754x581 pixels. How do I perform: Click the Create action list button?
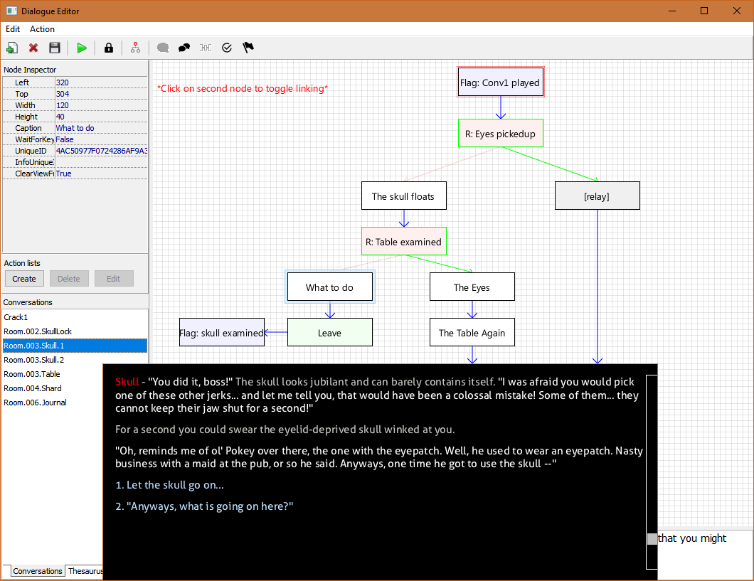[24, 279]
